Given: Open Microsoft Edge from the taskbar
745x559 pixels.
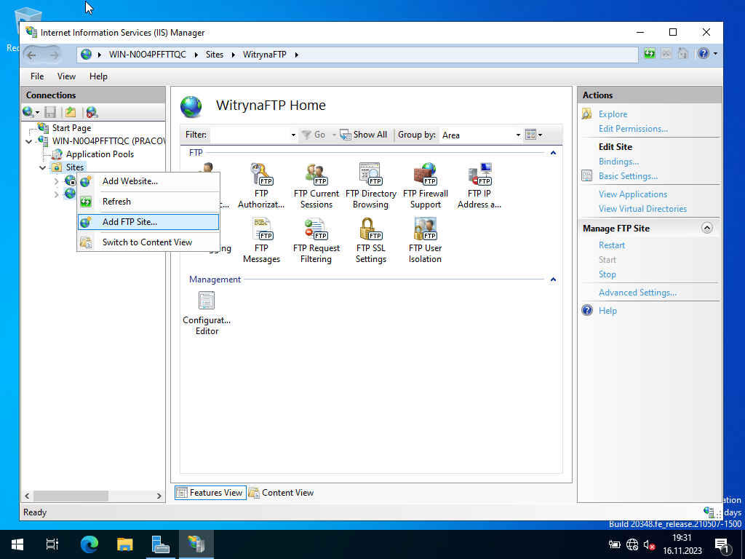Looking at the screenshot, I should pyautogui.click(x=89, y=544).
